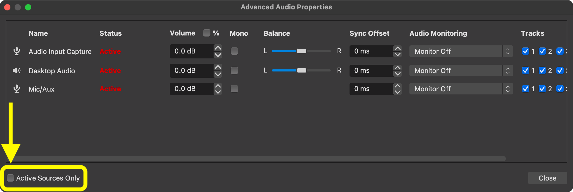Viewport: 573px width, 192px height.
Task: Decrease sync offset of Desktop Audio
Action: tap(397, 74)
